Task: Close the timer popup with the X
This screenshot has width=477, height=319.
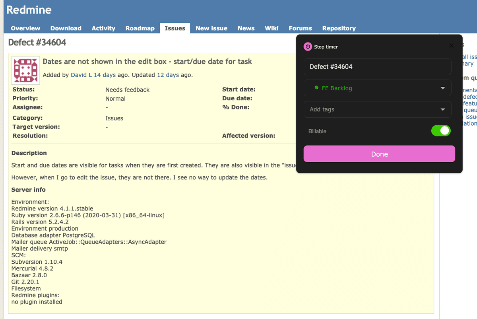Action: (451, 45)
